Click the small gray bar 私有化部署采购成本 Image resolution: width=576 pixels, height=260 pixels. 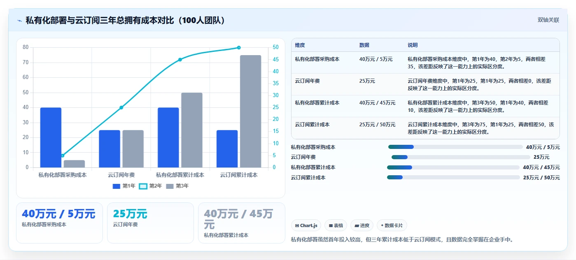point(74,164)
